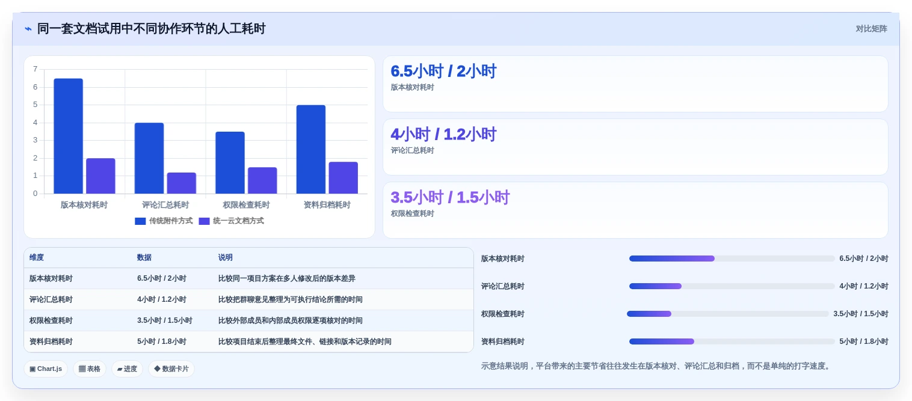
Task: Select the 维度 column header
Action: click(x=37, y=257)
